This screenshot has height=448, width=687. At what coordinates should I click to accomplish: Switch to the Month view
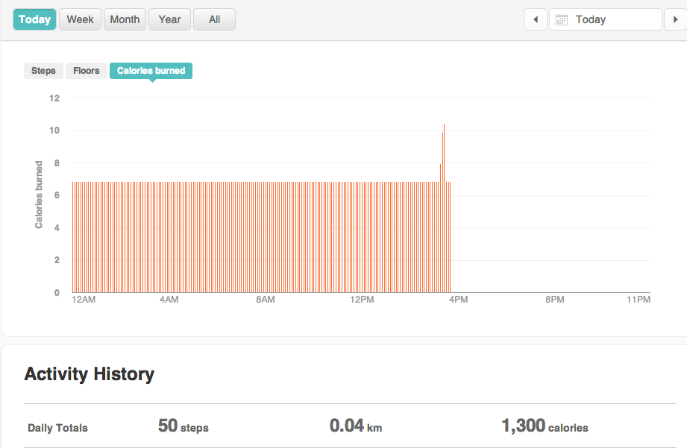pos(125,19)
